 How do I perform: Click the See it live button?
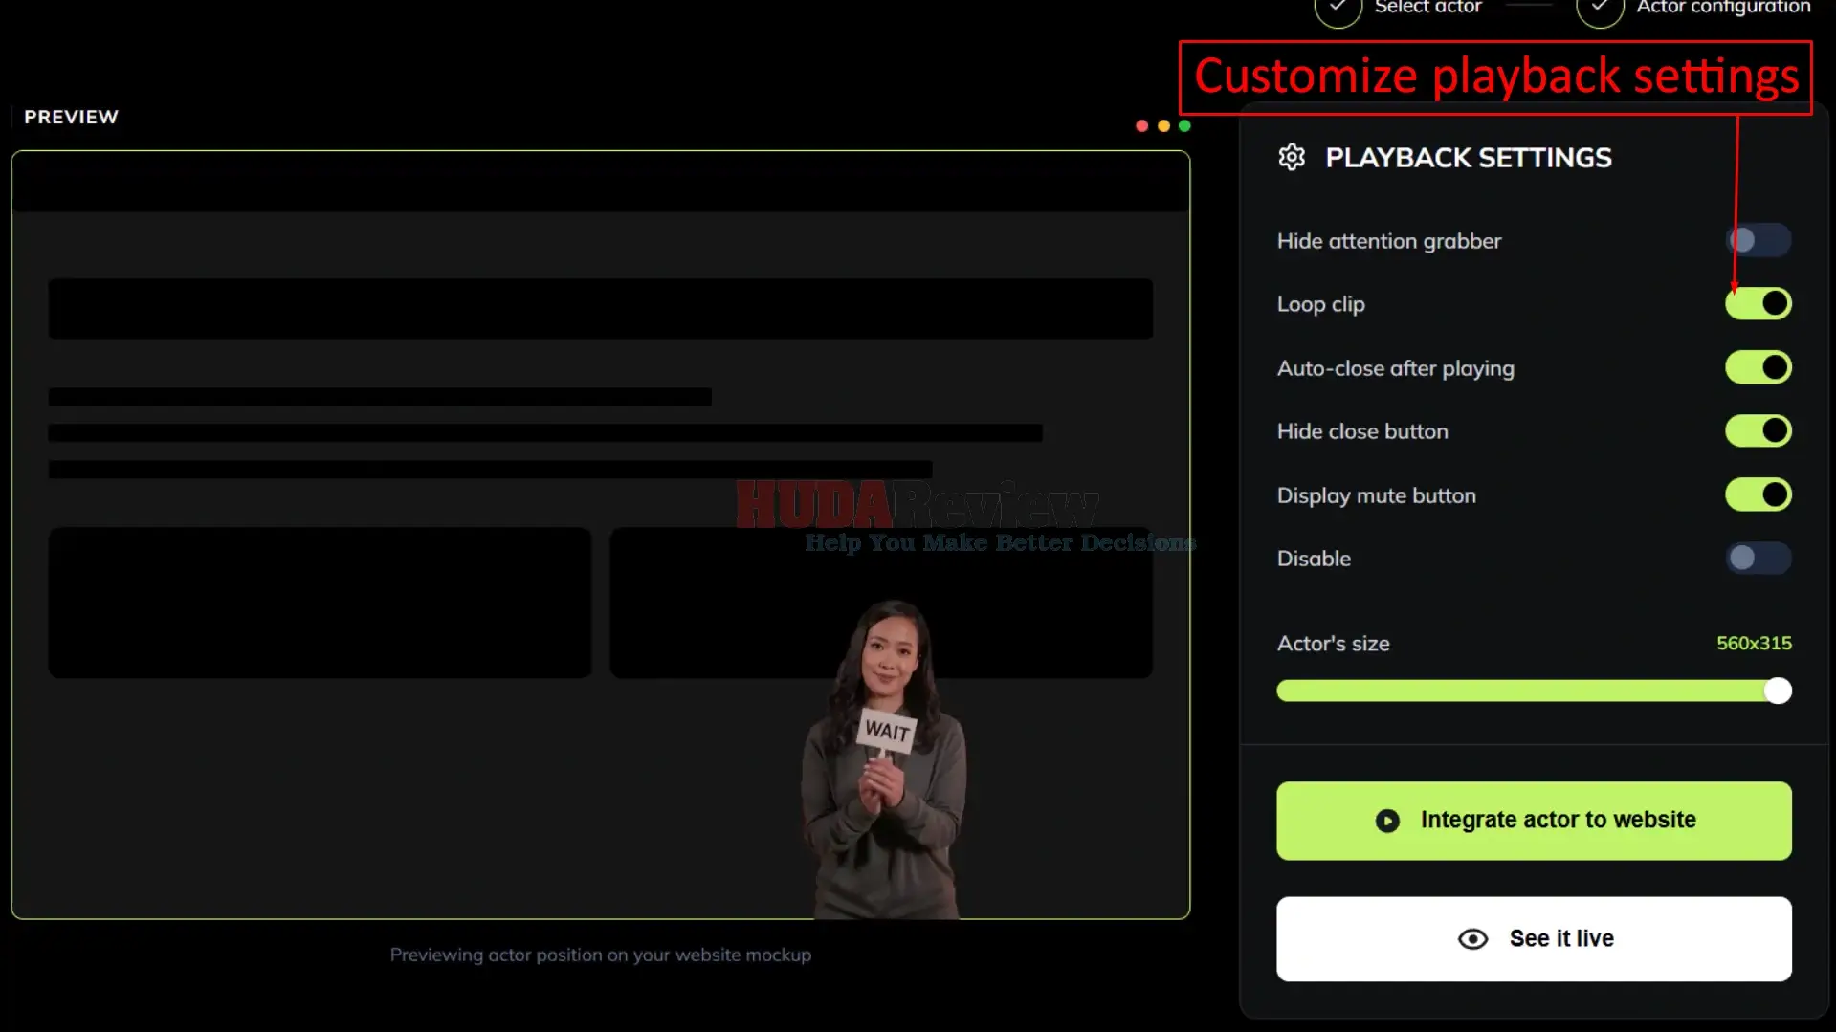click(x=1534, y=939)
